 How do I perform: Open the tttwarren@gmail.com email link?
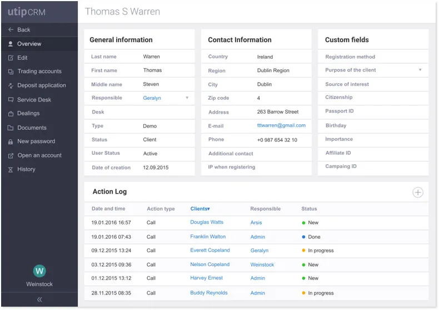[281, 125]
